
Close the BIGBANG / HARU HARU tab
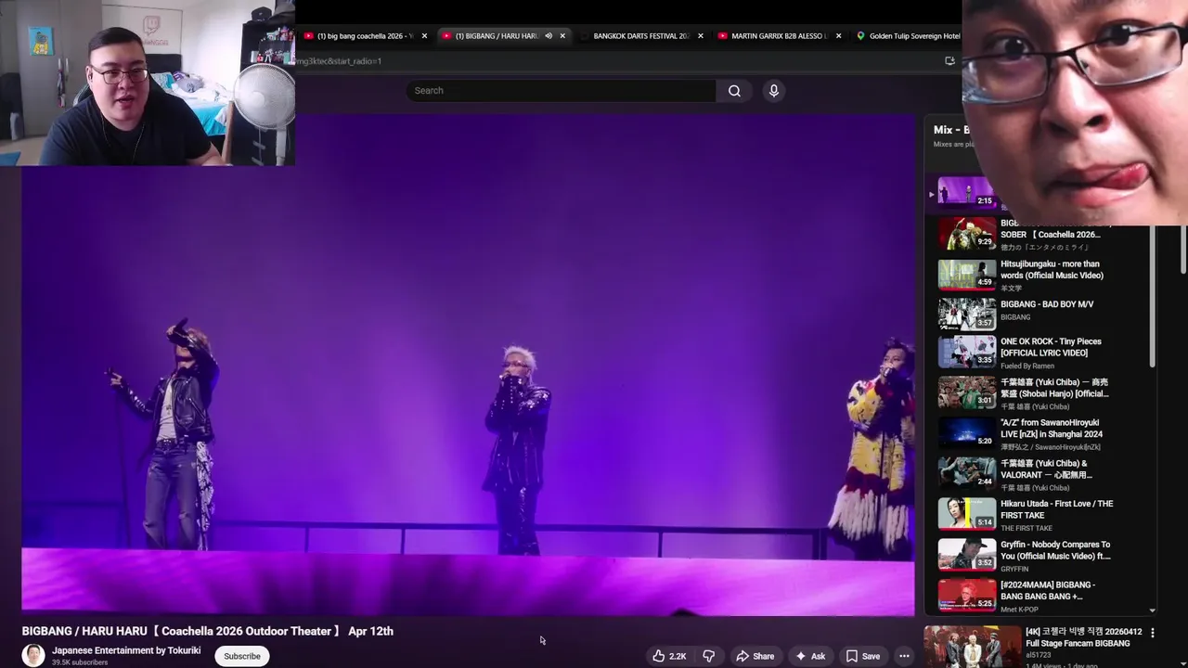point(562,36)
